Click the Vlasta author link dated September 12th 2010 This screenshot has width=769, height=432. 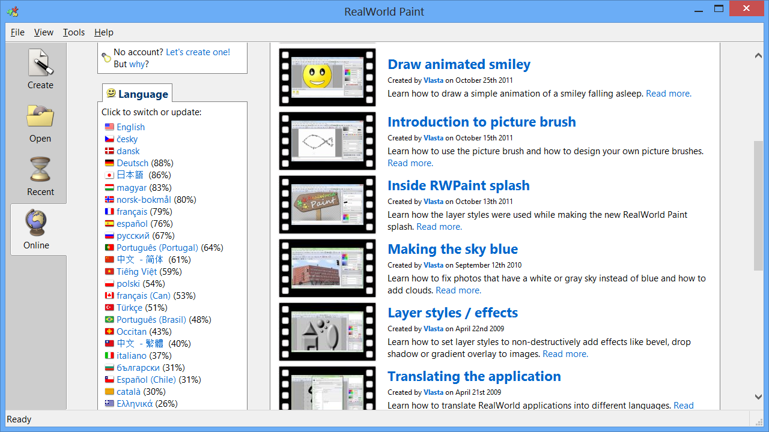[x=433, y=265]
